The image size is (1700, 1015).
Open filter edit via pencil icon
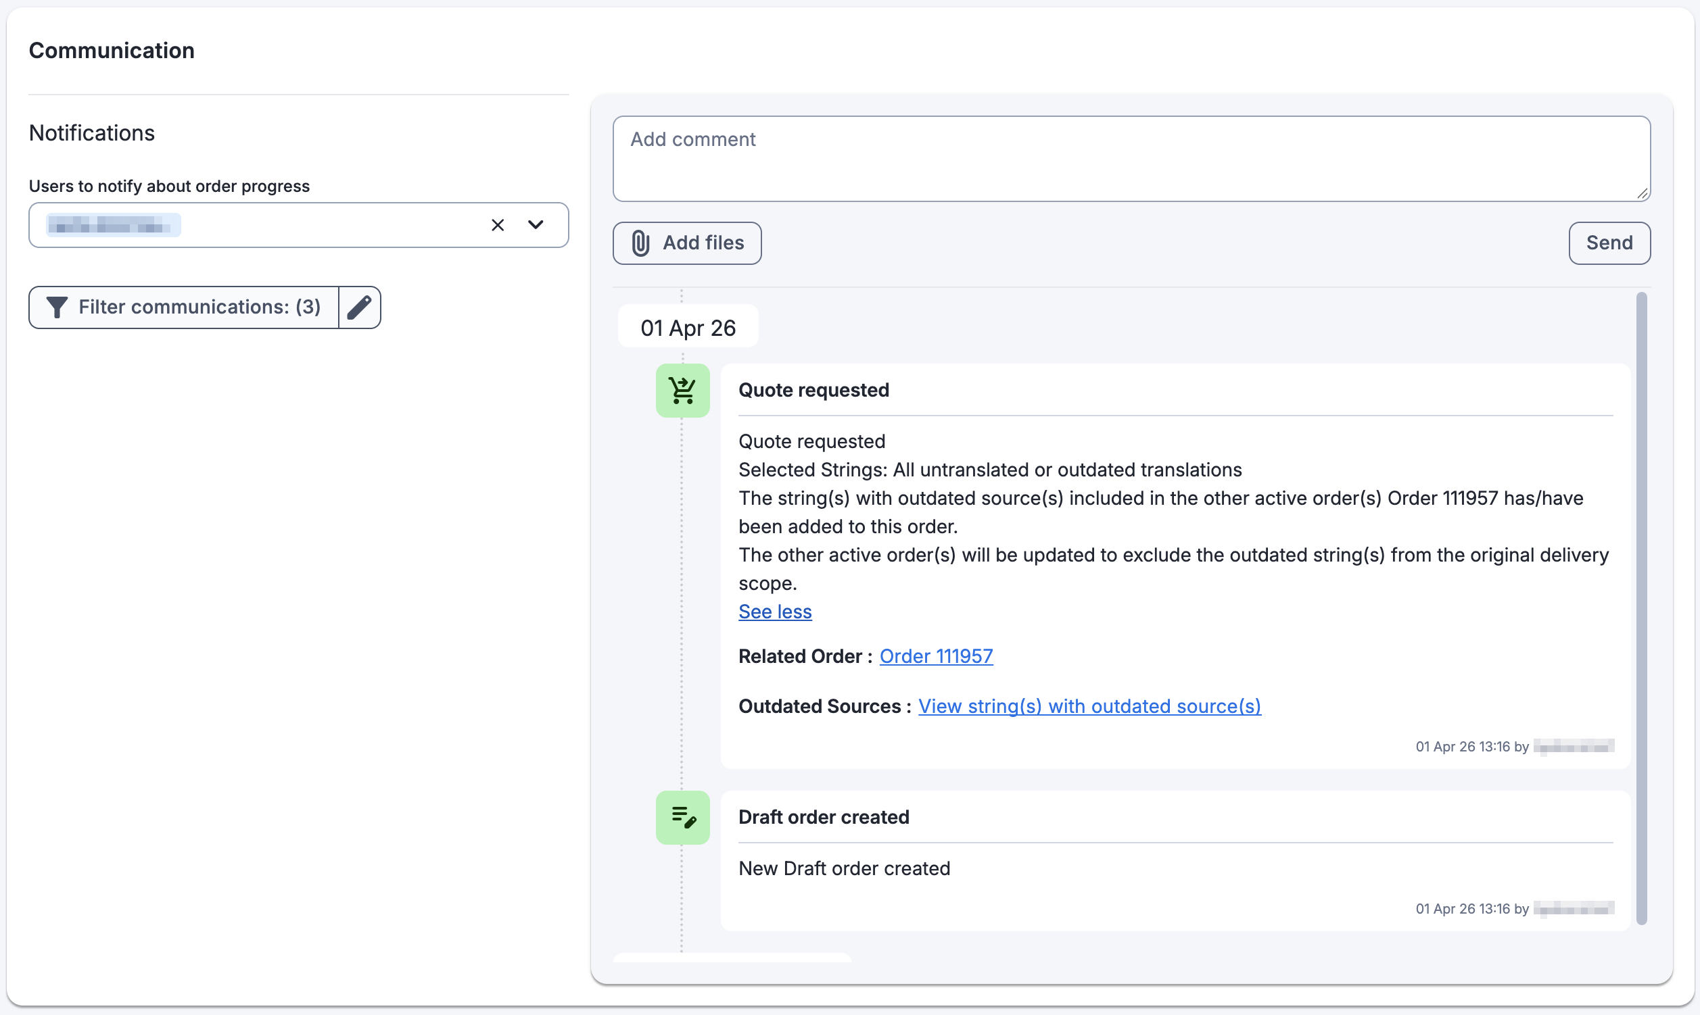[x=359, y=307]
